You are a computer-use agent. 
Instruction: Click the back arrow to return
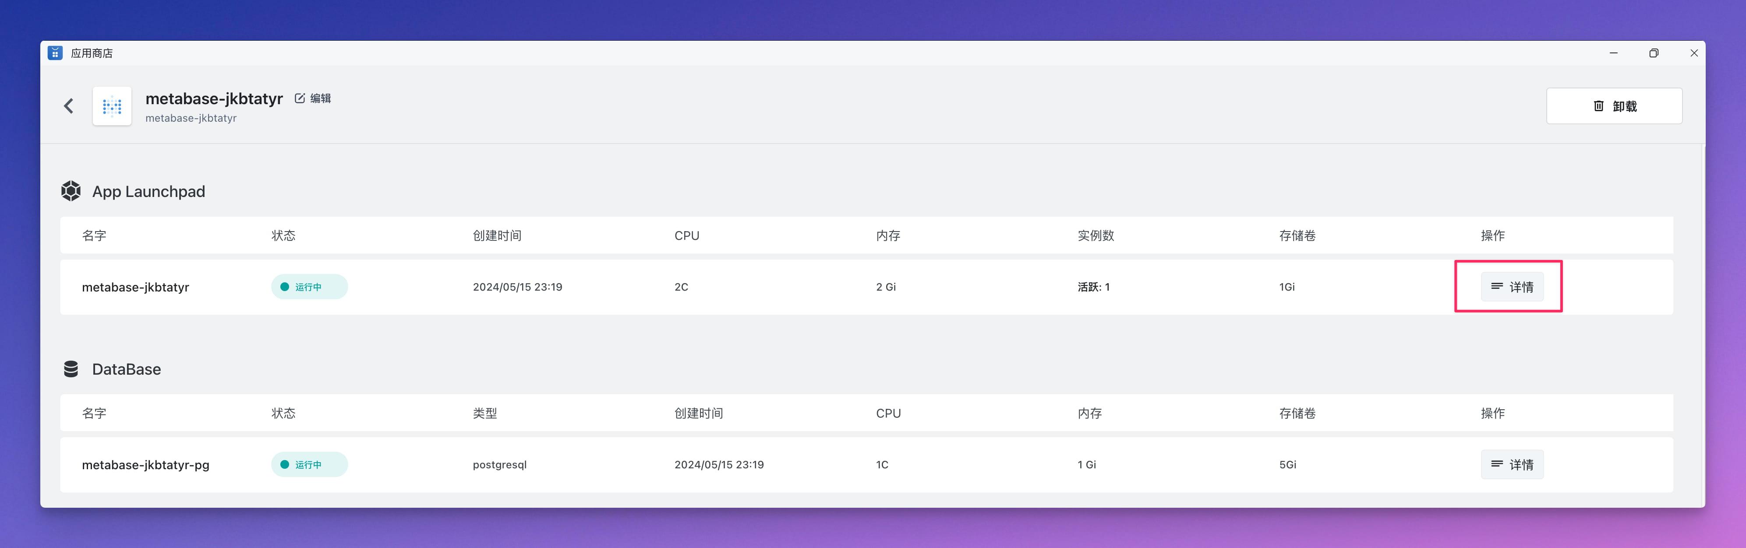[68, 105]
